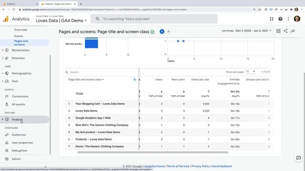Viewport: 305px width, 171px height.
Task: Sort by the Views per user column header
Action: [x=200, y=79]
